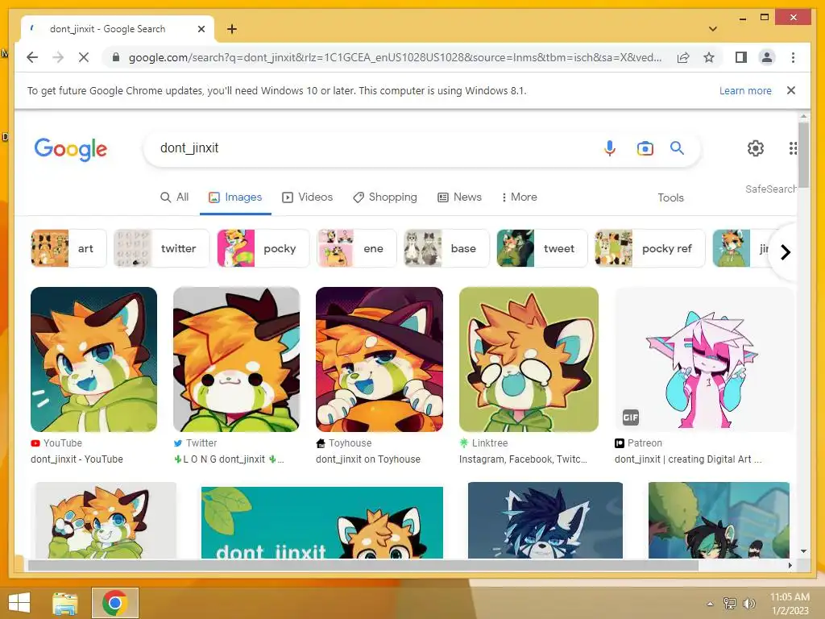
Task: Submit search with magnifier icon
Action: (x=677, y=148)
